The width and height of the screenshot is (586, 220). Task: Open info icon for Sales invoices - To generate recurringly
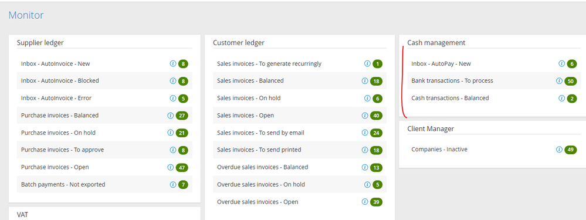point(367,63)
